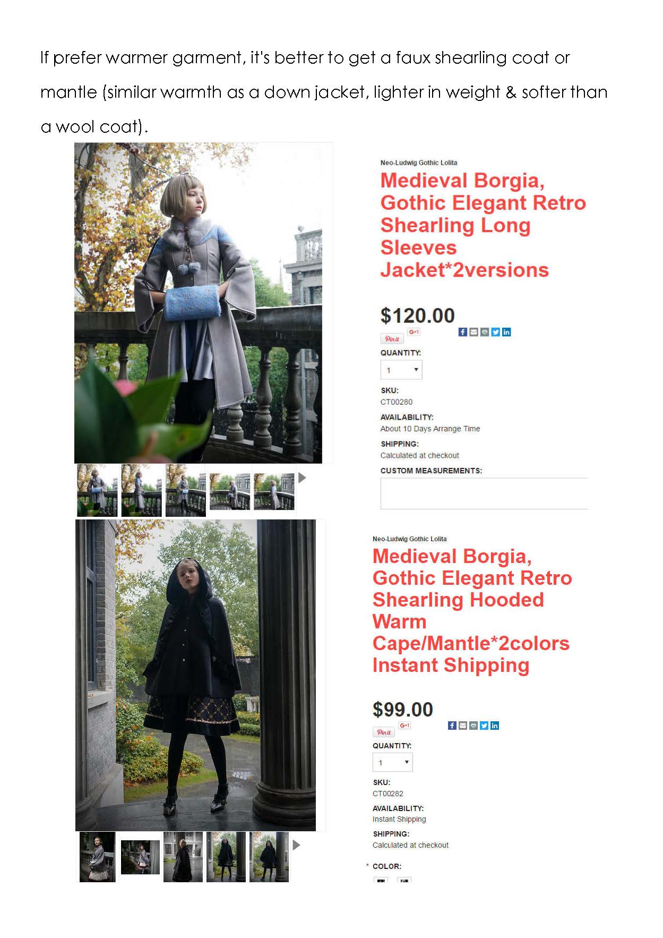The height and width of the screenshot is (938, 663).
Task: Share the jacket on LinkedIn
Action: point(506,332)
